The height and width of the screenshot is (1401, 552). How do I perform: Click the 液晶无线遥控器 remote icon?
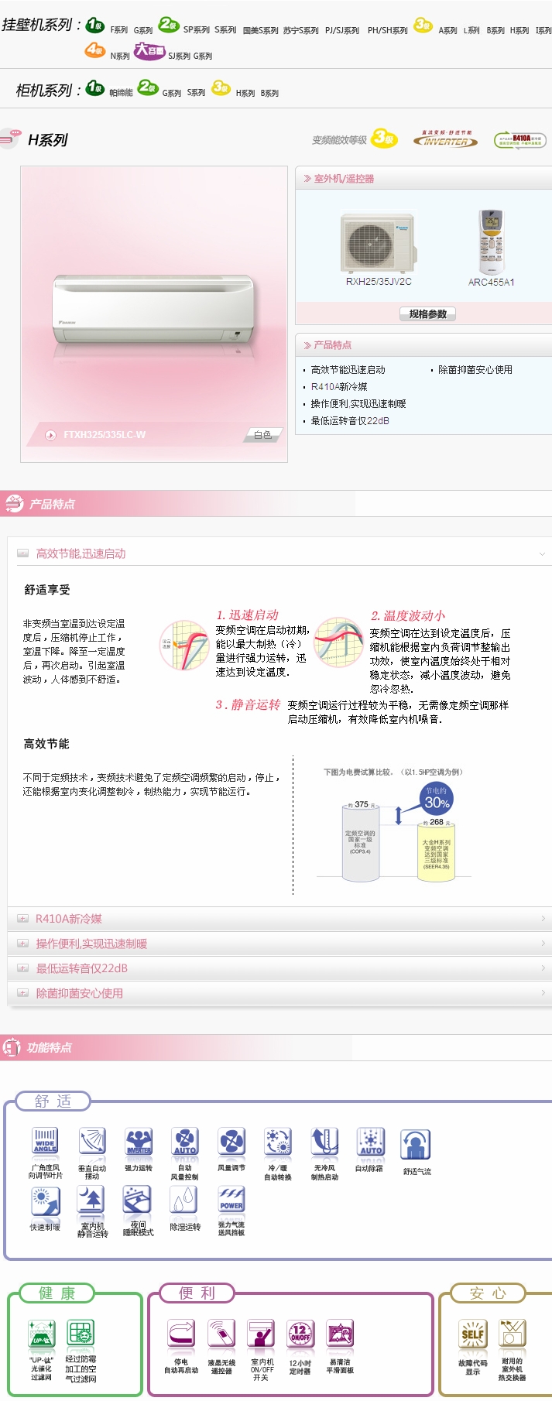pyautogui.click(x=221, y=1334)
